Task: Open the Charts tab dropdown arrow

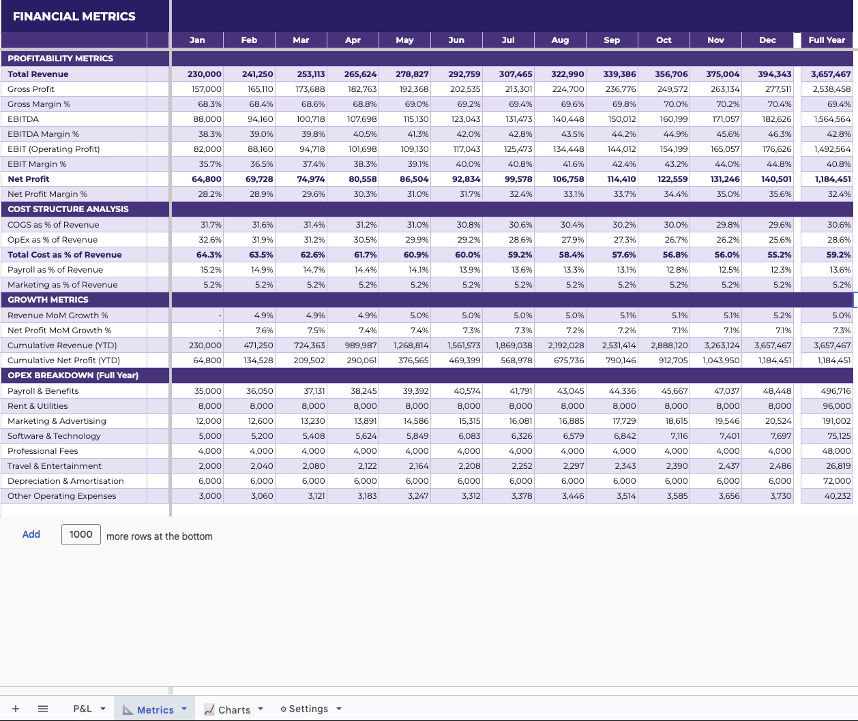Action: click(x=261, y=709)
